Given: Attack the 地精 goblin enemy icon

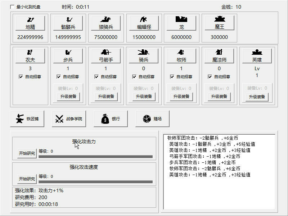Looking at the screenshot, I should 30,22.
